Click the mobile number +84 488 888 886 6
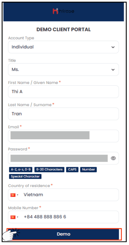129x245 pixels. click(45, 217)
